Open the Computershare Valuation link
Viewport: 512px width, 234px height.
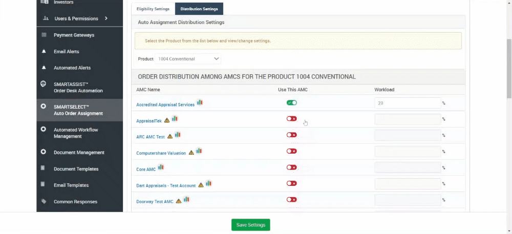pos(161,153)
